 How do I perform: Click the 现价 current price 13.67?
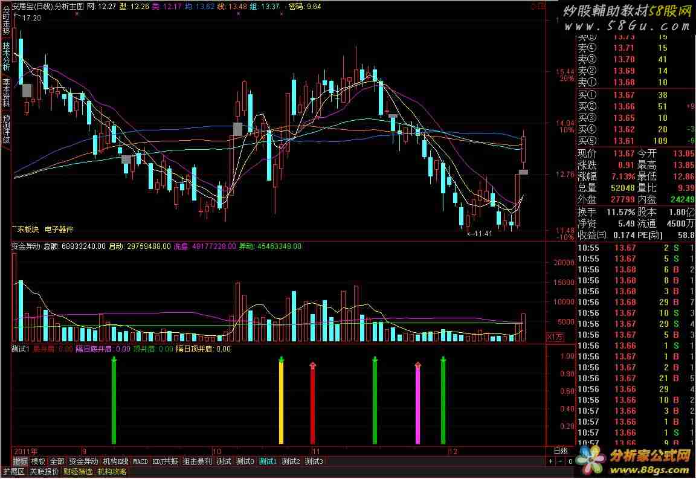pyautogui.click(x=623, y=153)
